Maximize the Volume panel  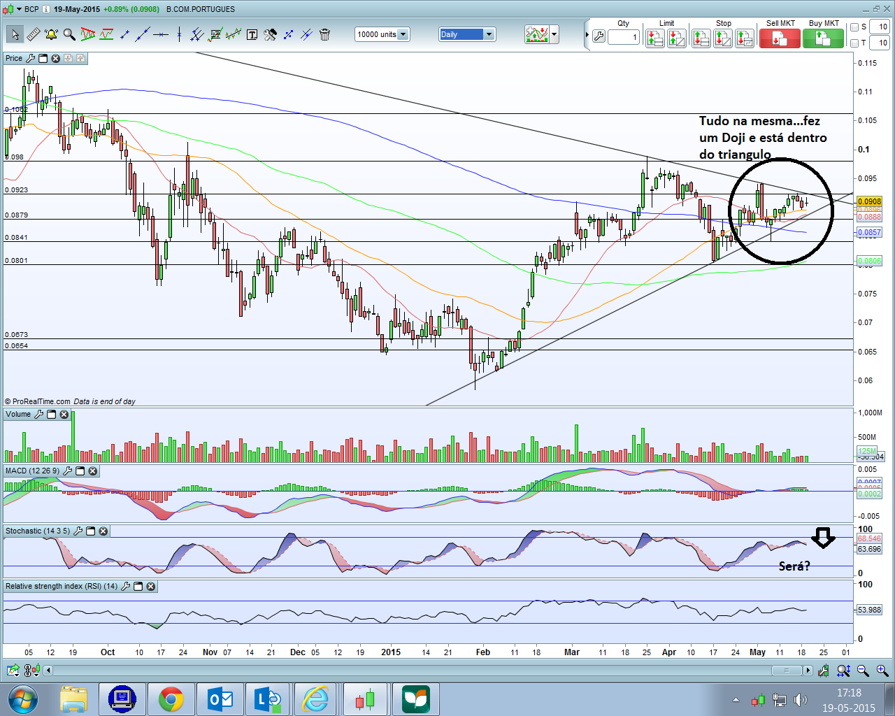[51, 415]
